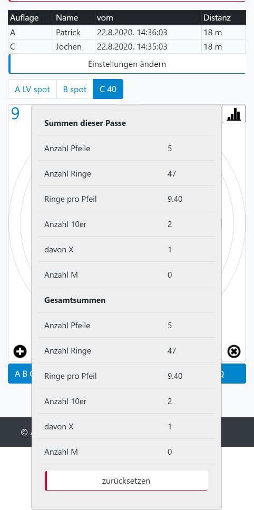Screen dimensions: 254x510
Task: Click the black plus circle icon
Action: pyautogui.click(x=20, y=351)
